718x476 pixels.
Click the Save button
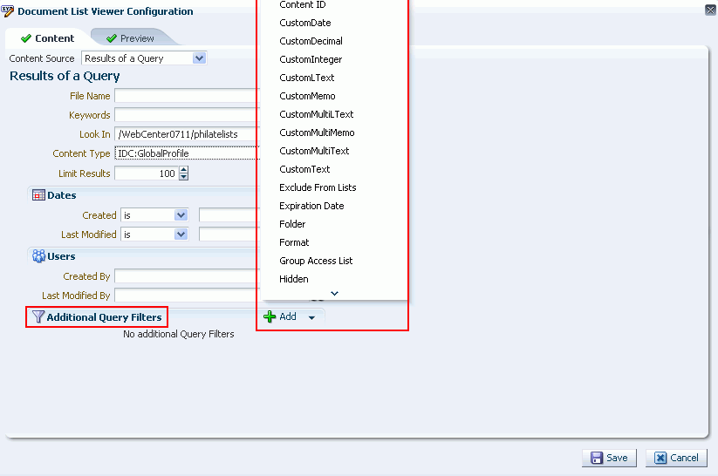(609, 458)
